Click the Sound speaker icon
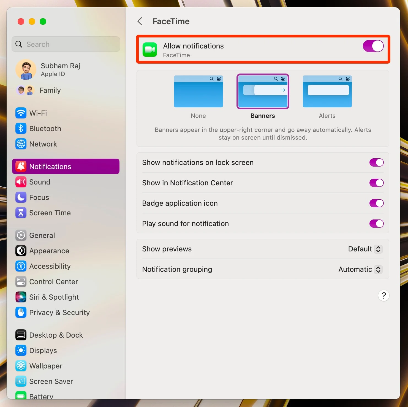Image resolution: width=408 pixels, height=407 pixels. click(21, 182)
